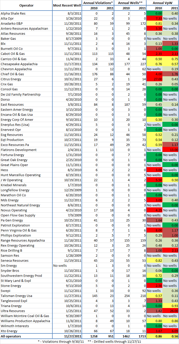
Task: Click the Chesapeake Appalachia row label
Action: [x=19, y=64]
